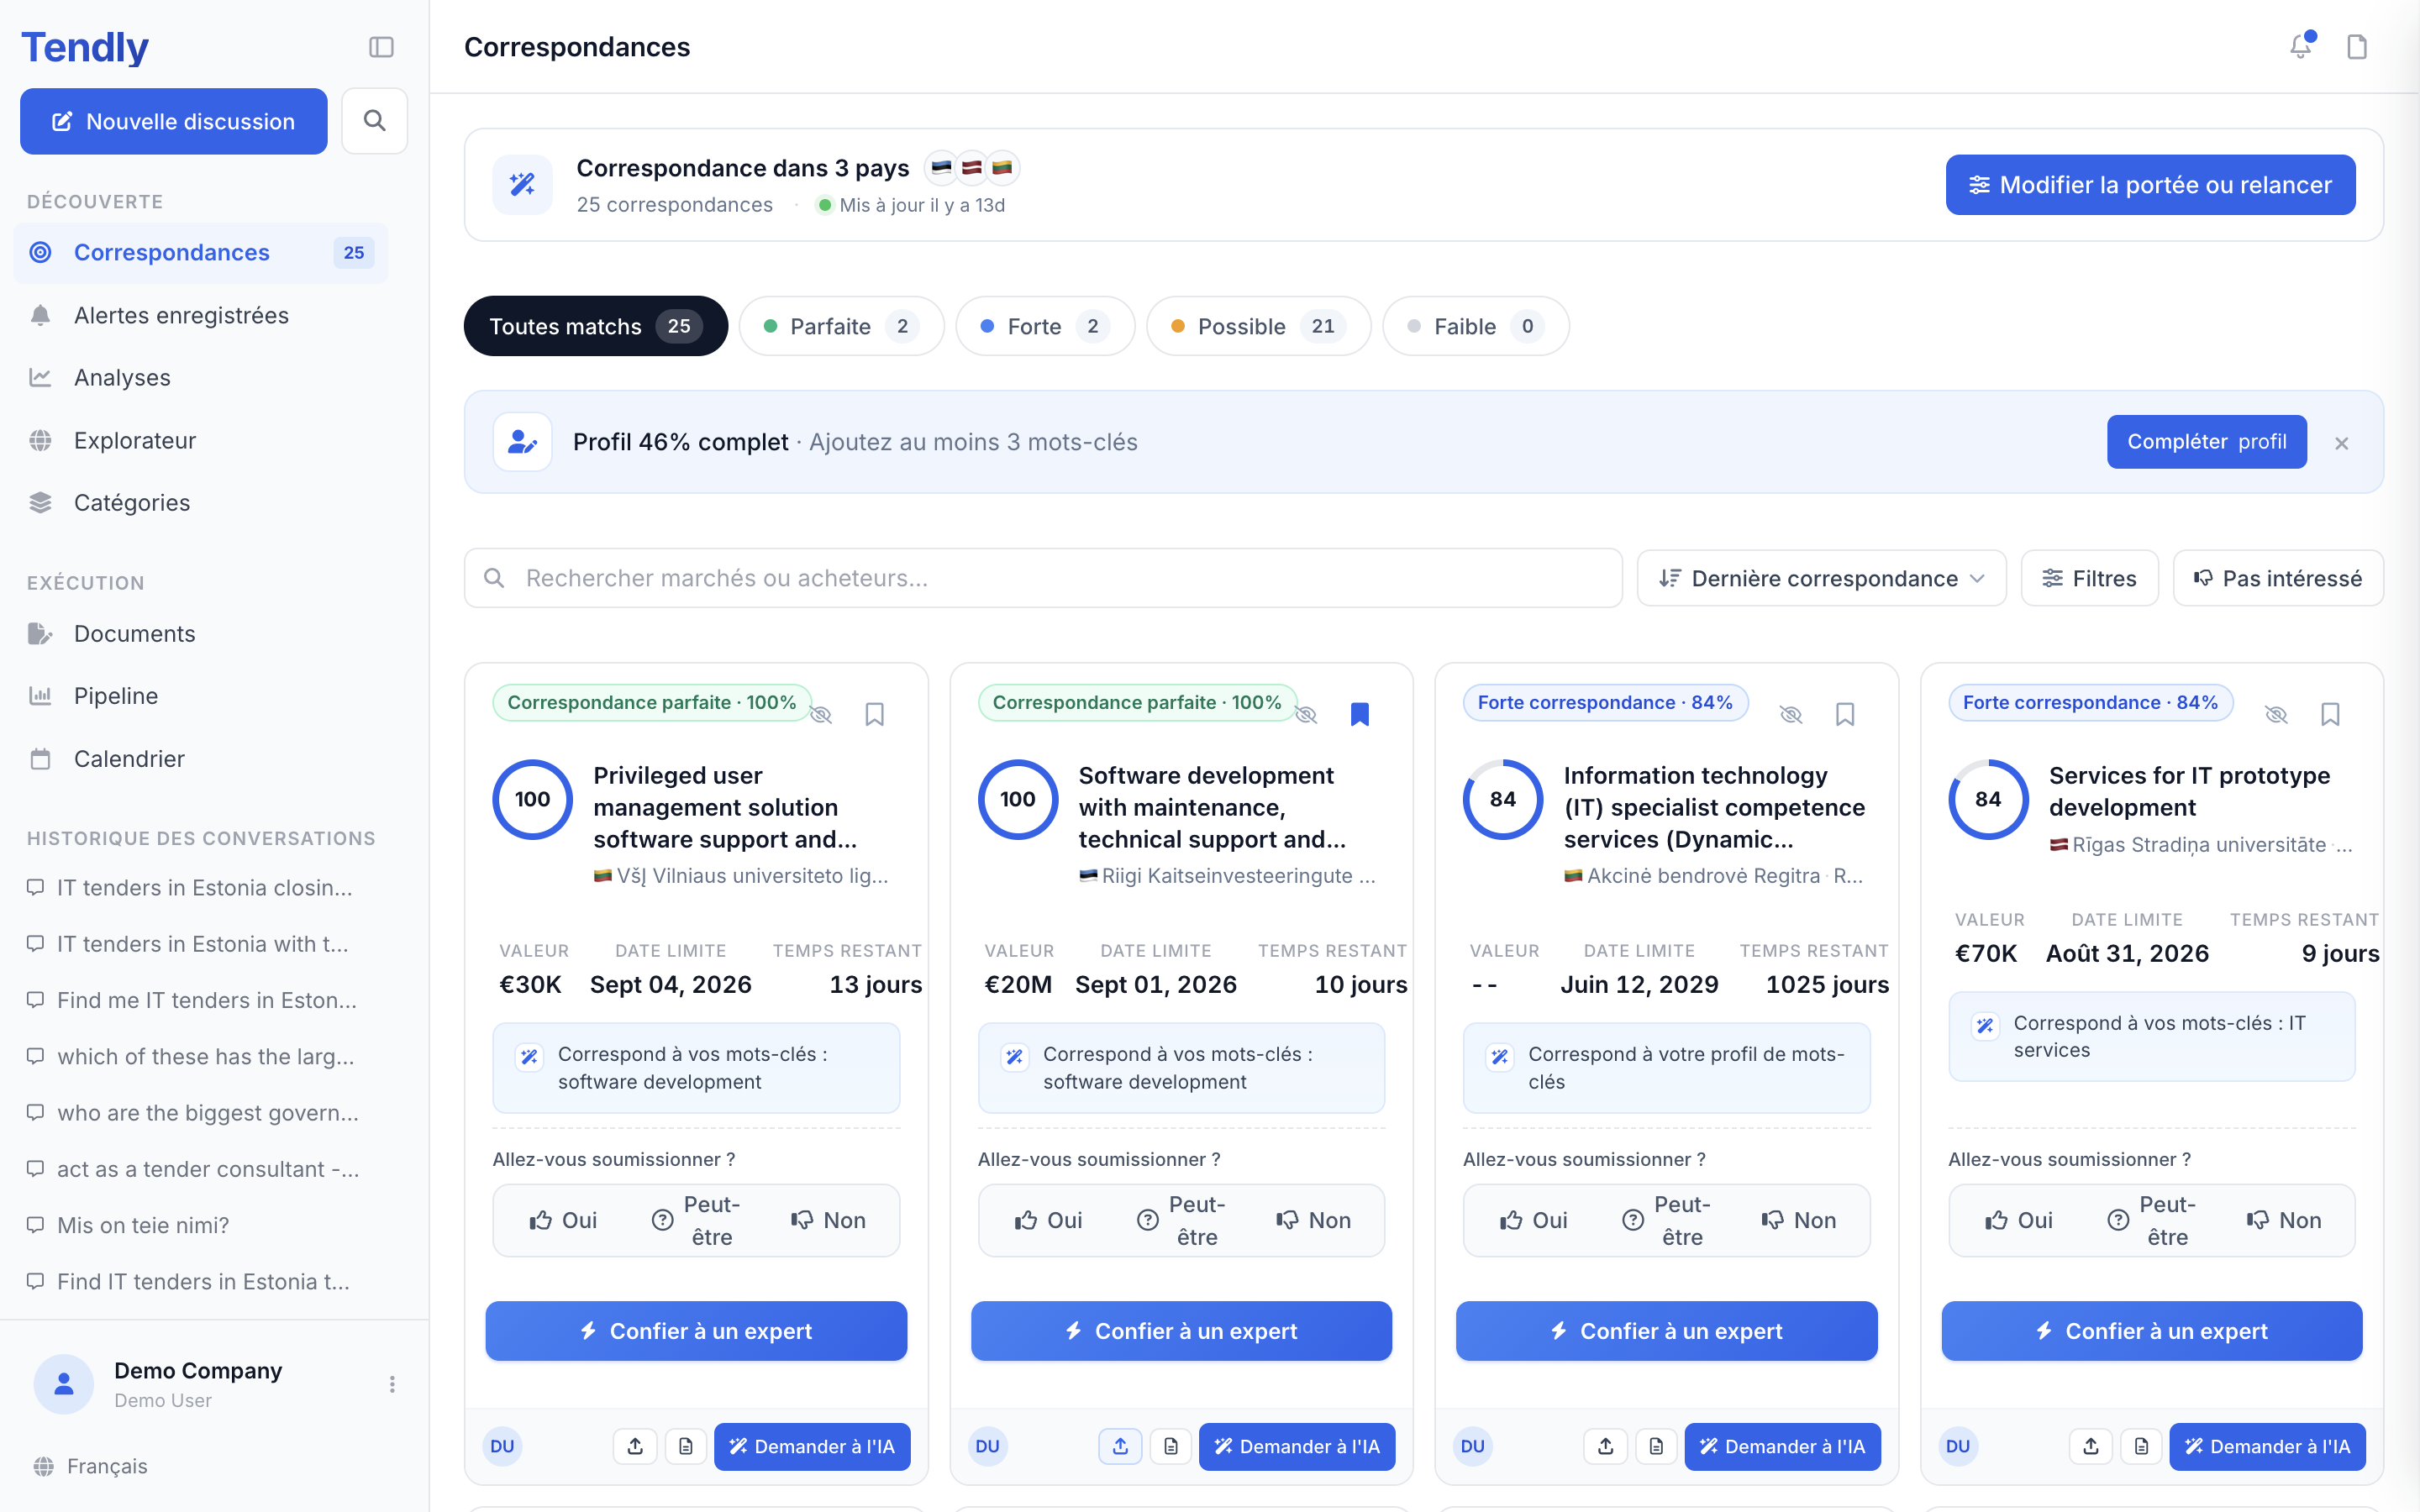Open the Filtres panel
Screen dimensions: 2420x1512
click(2089, 578)
